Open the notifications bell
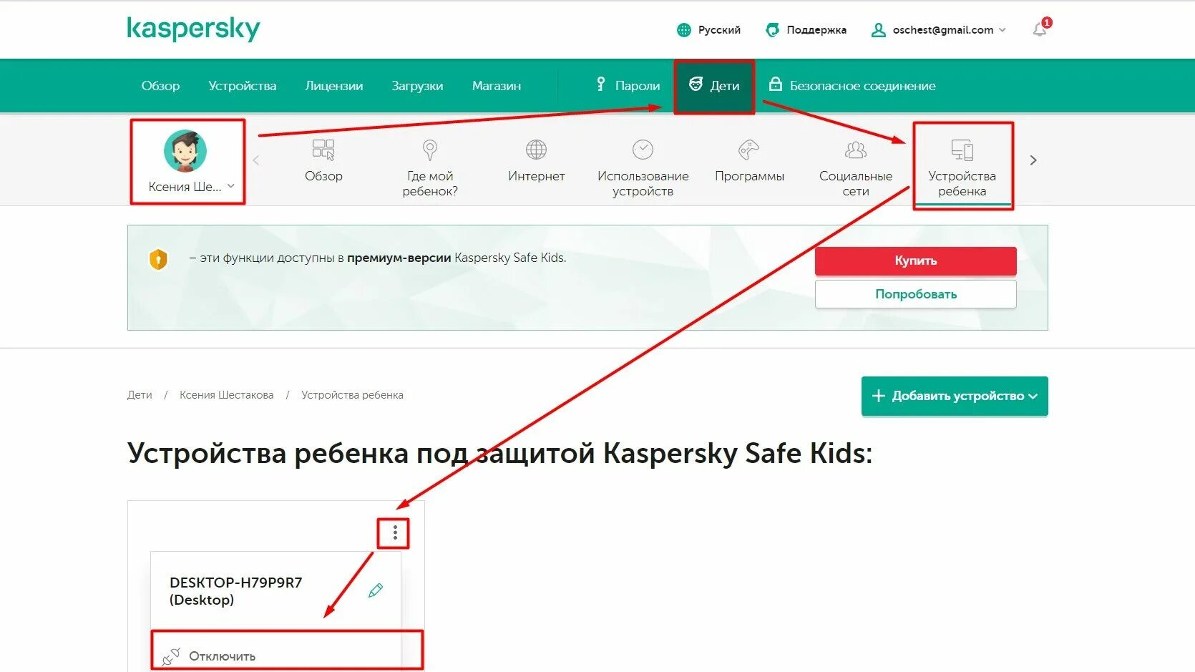1195x672 pixels. point(1040,29)
